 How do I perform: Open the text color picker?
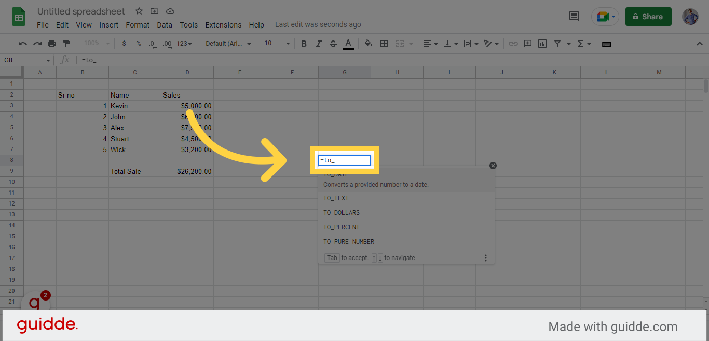[x=348, y=44]
